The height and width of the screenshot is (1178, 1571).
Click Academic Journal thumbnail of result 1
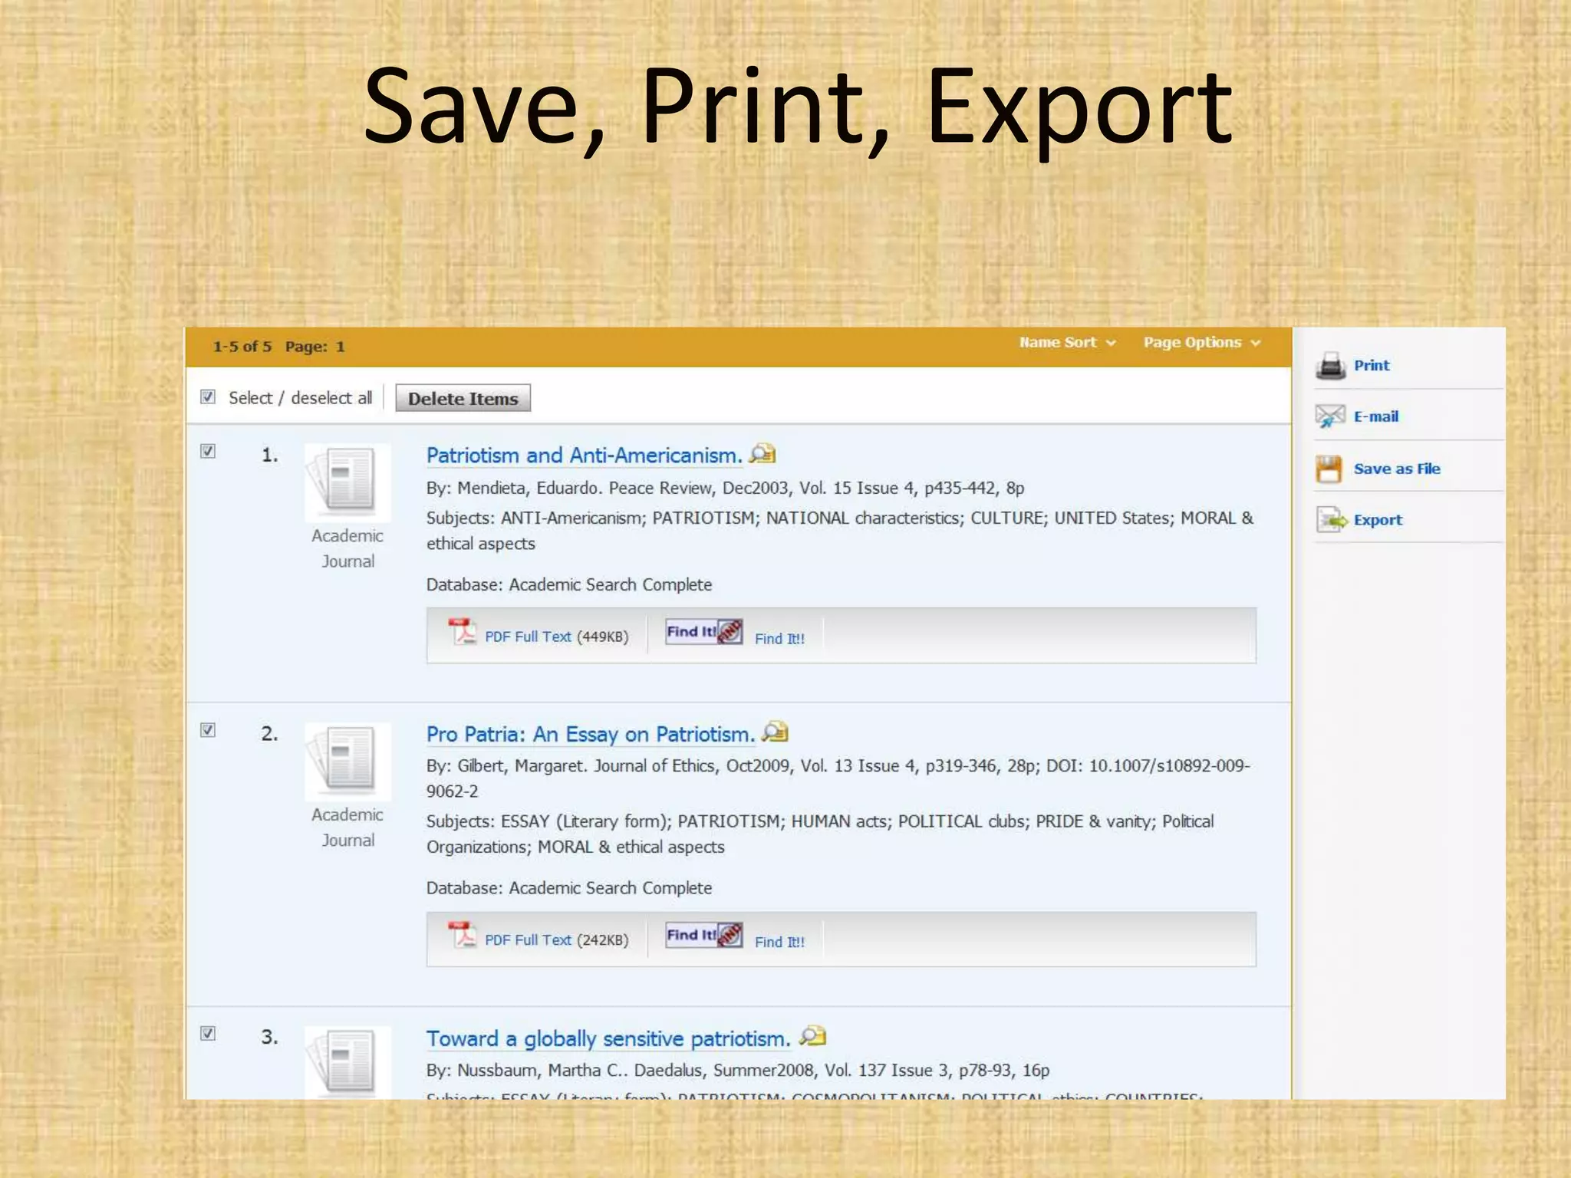click(x=347, y=483)
